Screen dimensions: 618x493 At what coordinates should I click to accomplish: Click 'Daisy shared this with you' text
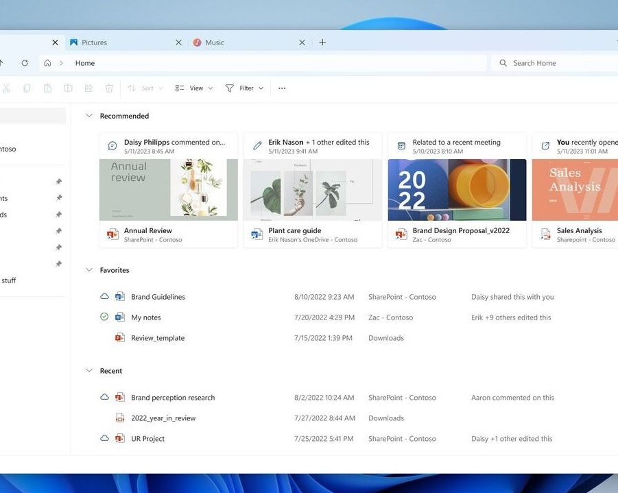click(512, 297)
